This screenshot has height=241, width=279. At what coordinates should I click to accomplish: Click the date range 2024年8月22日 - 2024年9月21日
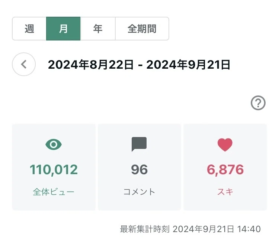[139, 65]
